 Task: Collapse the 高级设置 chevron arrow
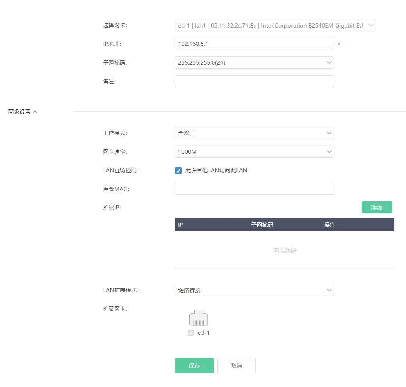(x=35, y=112)
